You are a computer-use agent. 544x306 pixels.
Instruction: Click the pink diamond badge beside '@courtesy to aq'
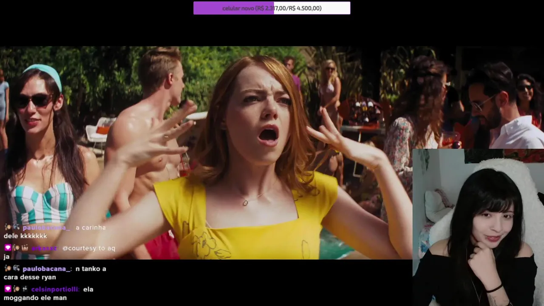(8, 248)
